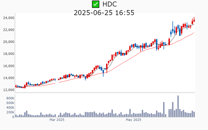
Task: Click the 20,000 price axis label
Action: [9, 42]
